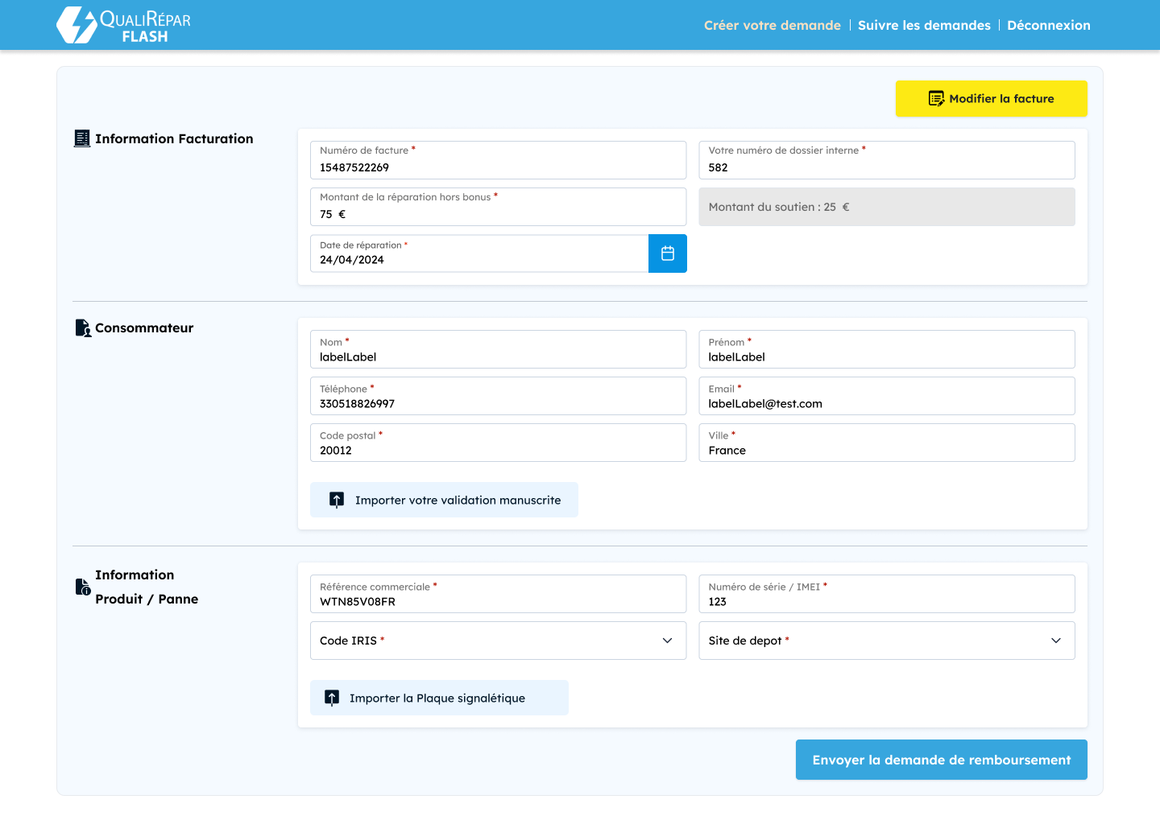1160x824 pixels.
Task: Click the Information Facturation invoice icon
Action: point(82,138)
